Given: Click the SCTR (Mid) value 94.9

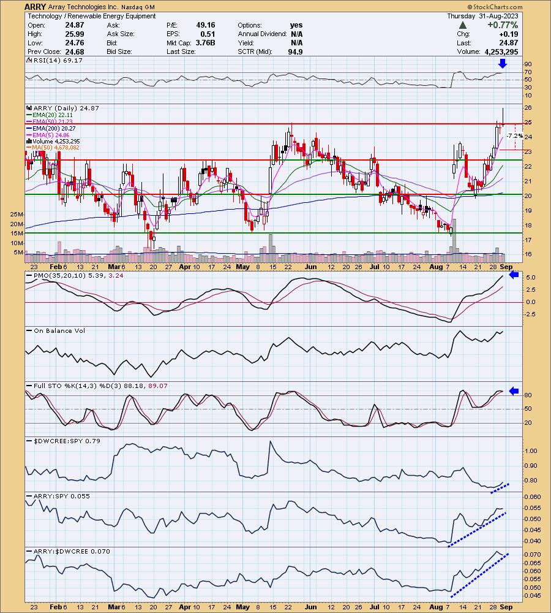Looking at the screenshot, I should [295, 51].
